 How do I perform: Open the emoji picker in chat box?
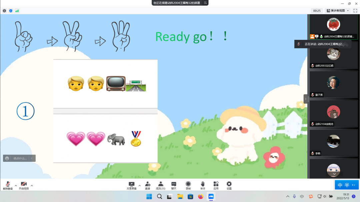7,158
